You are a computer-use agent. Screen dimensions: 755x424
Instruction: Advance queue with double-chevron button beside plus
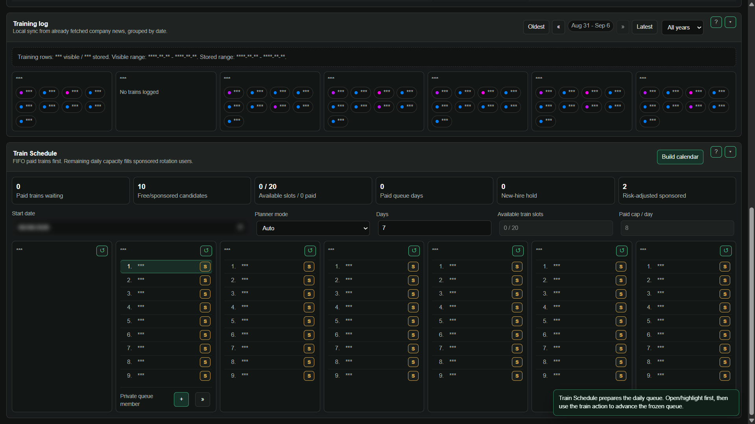203,399
